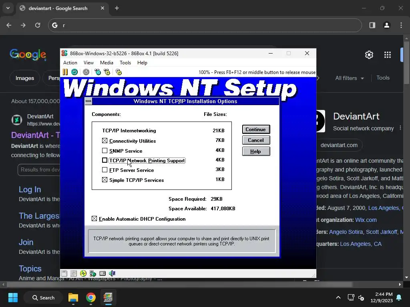Click the muted volume tray icon
The height and width of the screenshot is (307, 410).
click(361, 297)
